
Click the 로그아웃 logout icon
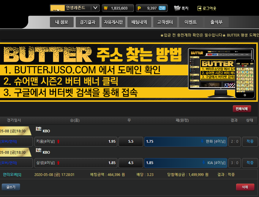tap(199, 8)
